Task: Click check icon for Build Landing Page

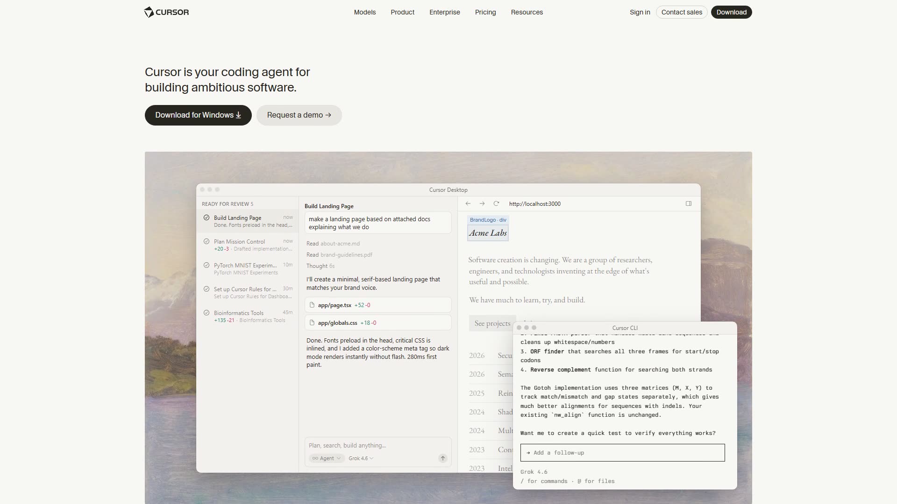Action: (206, 217)
